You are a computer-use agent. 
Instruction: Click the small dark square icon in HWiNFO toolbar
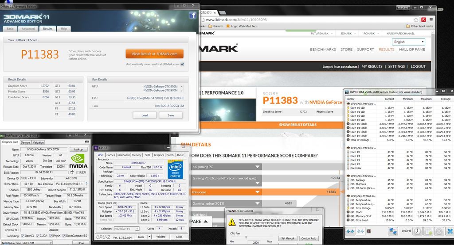369,231
